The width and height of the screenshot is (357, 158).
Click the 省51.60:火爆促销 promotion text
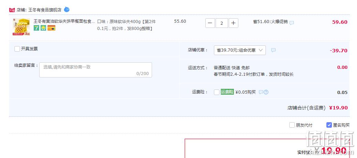[270, 22]
